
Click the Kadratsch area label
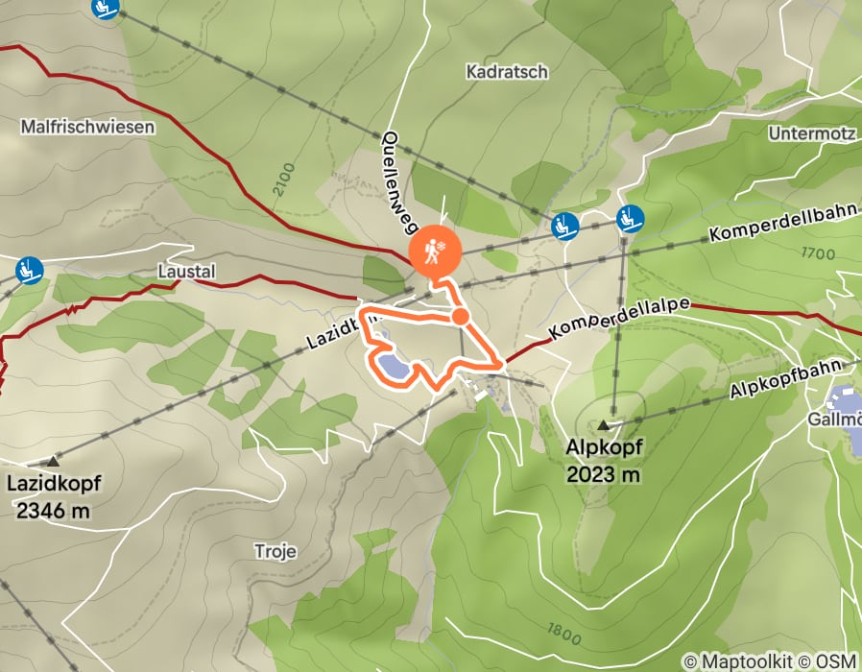pyautogui.click(x=507, y=72)
